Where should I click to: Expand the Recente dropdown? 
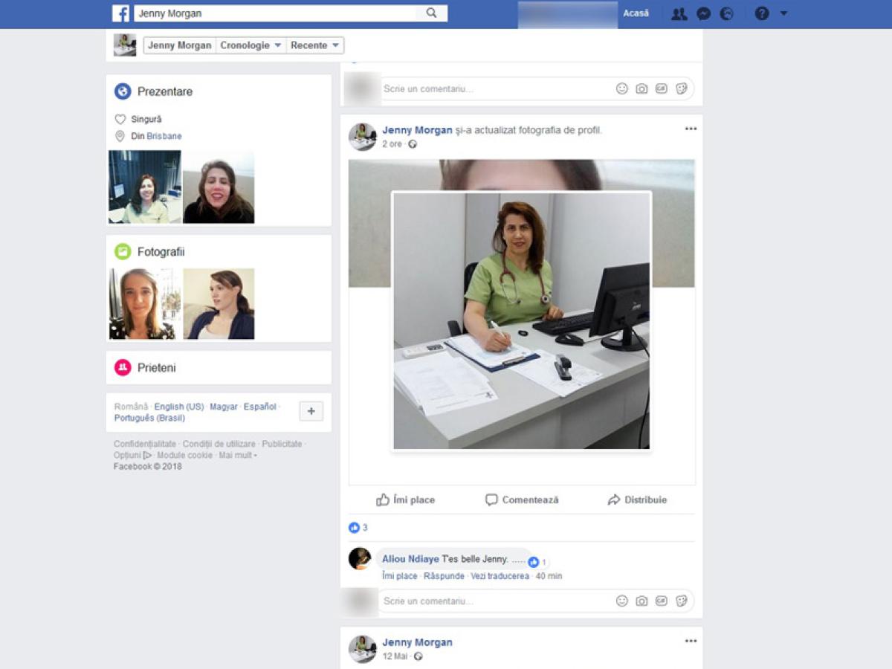(315, 45)
